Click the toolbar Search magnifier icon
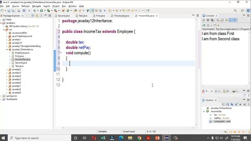The image size is (251, 141). click(235, 11)
